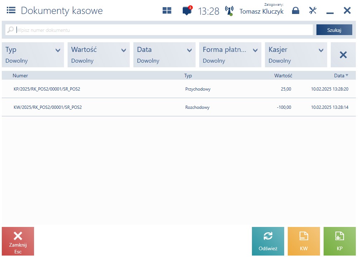
Task: Lock the session with the padlock icon
Action: pos(295,10)
